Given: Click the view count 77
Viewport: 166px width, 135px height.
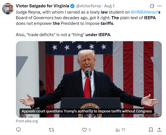Looking at the screenshot, I should [x=123, y=130].
